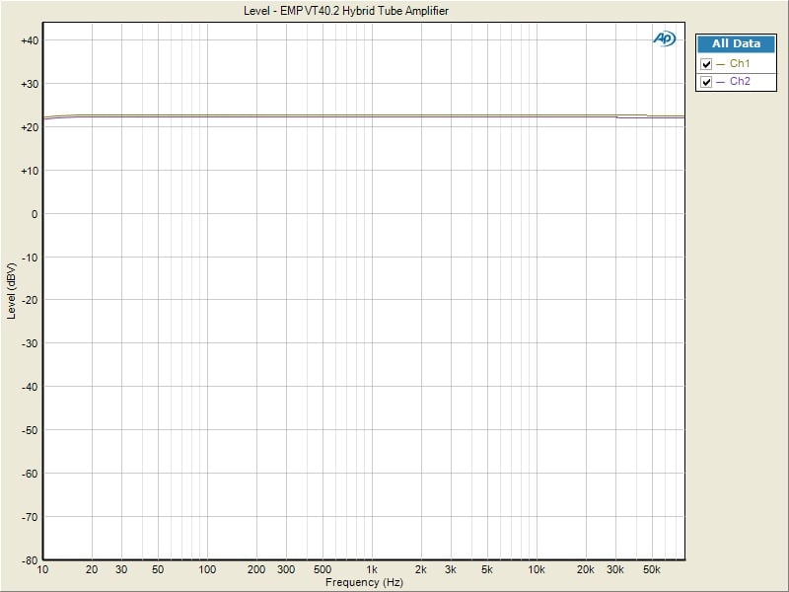Viewport: 789px width, 592px height.
Task: Click the Ch1 line color sample in legend
Action: 721,64
